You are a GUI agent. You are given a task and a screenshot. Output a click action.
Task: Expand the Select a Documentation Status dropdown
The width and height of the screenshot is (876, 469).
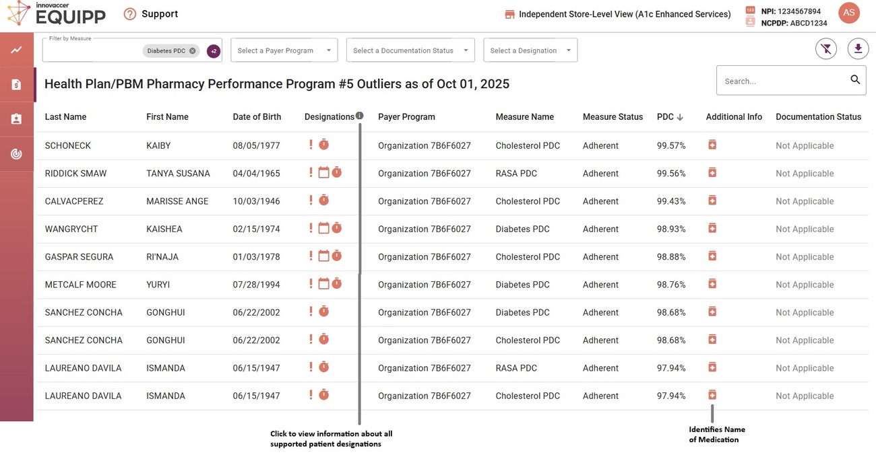click(x=410, y=50)
